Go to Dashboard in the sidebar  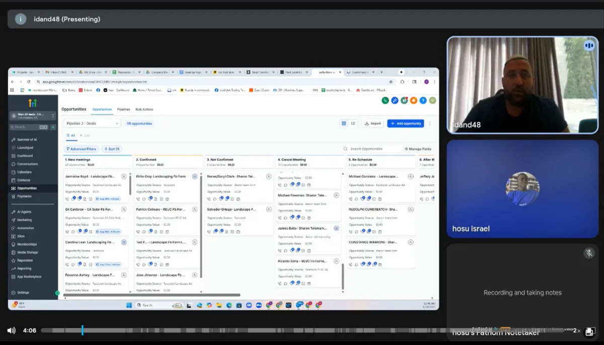pos(25,156)
